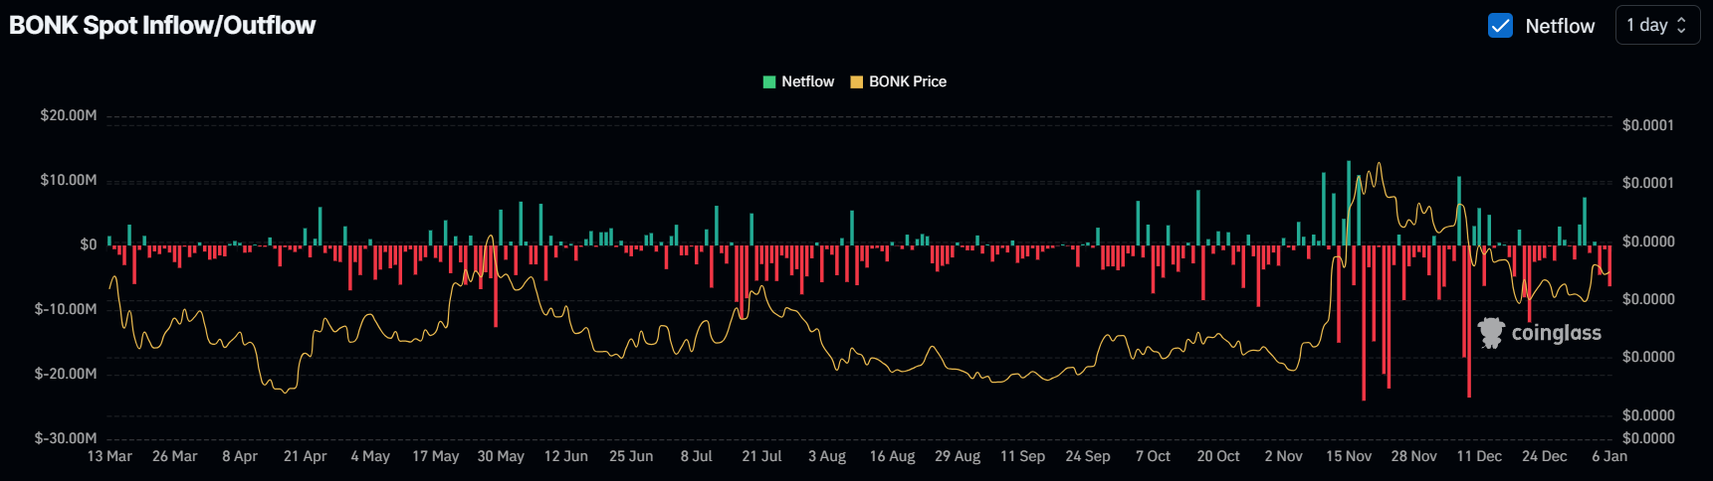Click the coinglass watermark text

(1556, 333)
